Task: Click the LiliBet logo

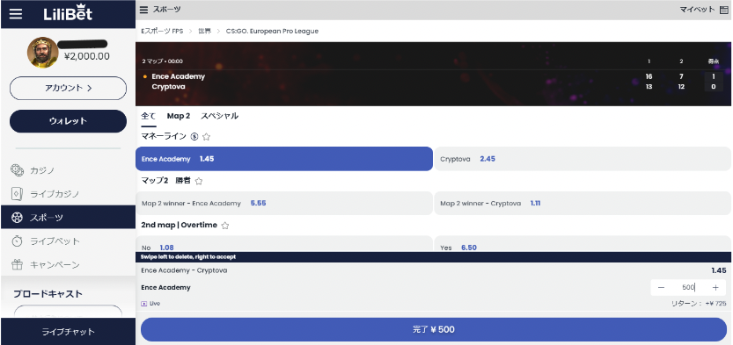Action: point(69,13)
